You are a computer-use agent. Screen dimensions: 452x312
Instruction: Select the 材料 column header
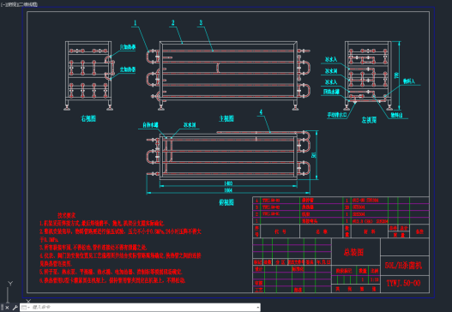pos(370,231)
